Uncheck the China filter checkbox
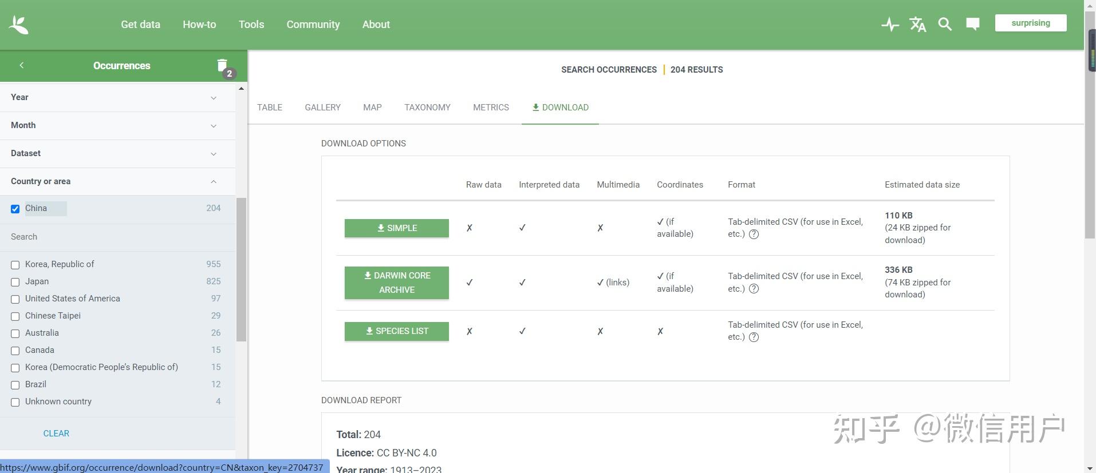This screenshot has height=473, width=1096. point(15,209)
